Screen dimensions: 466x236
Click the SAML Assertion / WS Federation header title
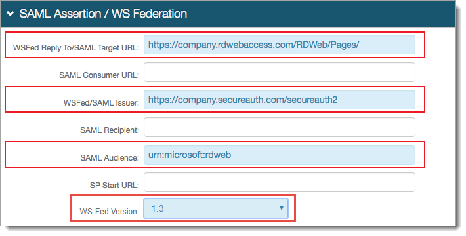103,14
